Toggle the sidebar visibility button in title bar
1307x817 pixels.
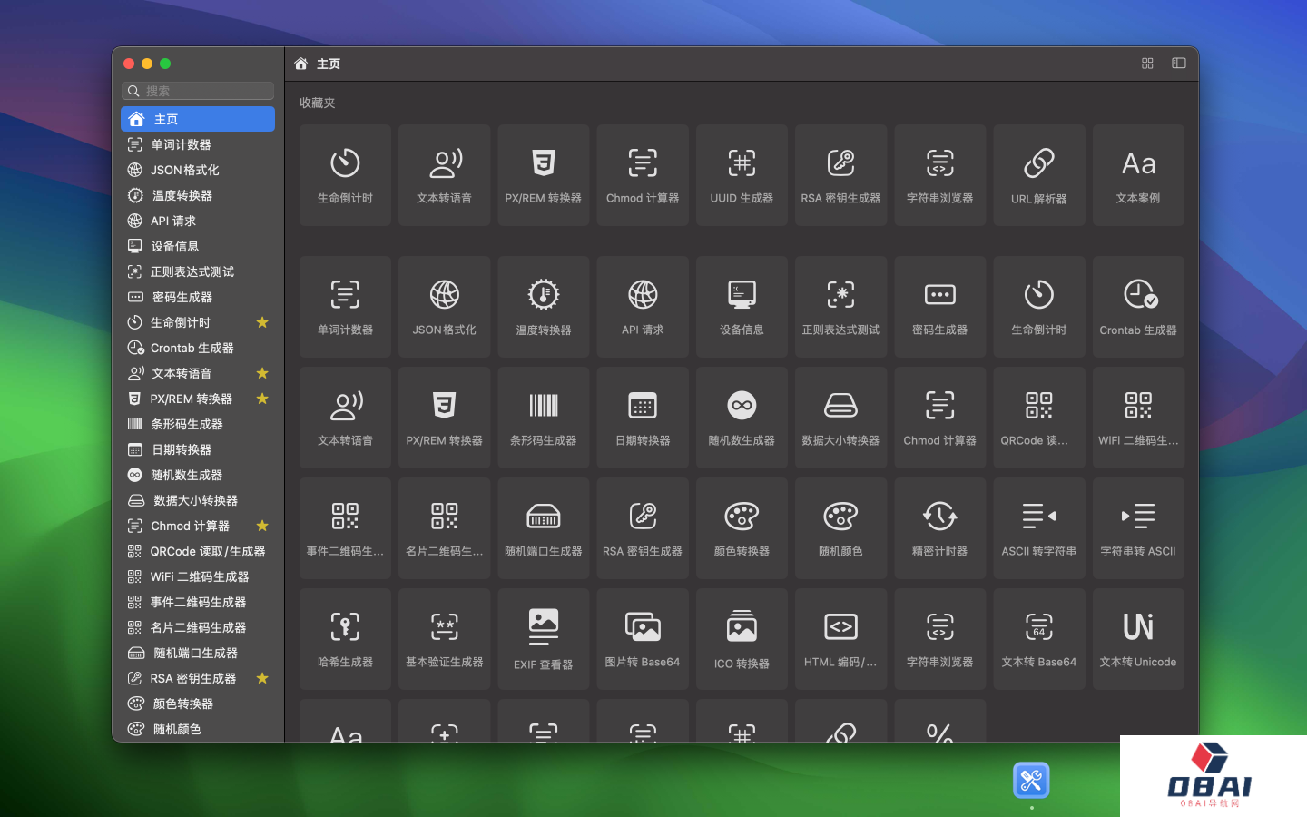coord(1179,64)
